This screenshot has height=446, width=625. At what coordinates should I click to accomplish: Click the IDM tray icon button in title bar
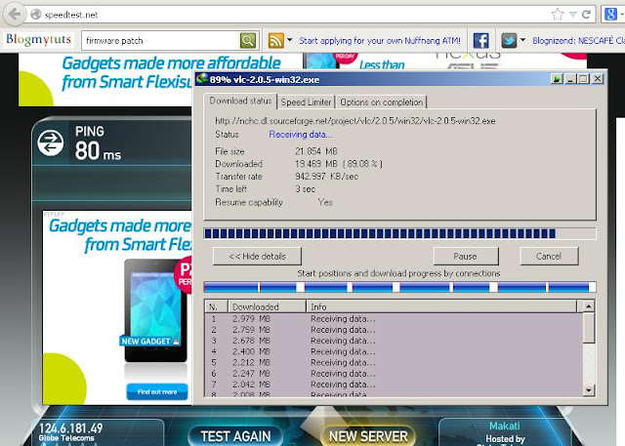click(x=557, y=79)
